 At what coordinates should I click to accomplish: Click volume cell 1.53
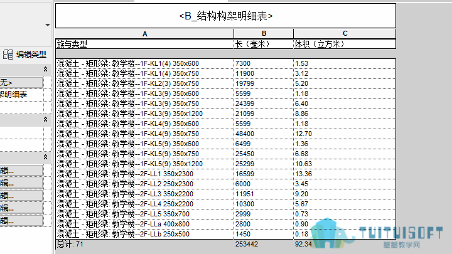coord(345,63)
